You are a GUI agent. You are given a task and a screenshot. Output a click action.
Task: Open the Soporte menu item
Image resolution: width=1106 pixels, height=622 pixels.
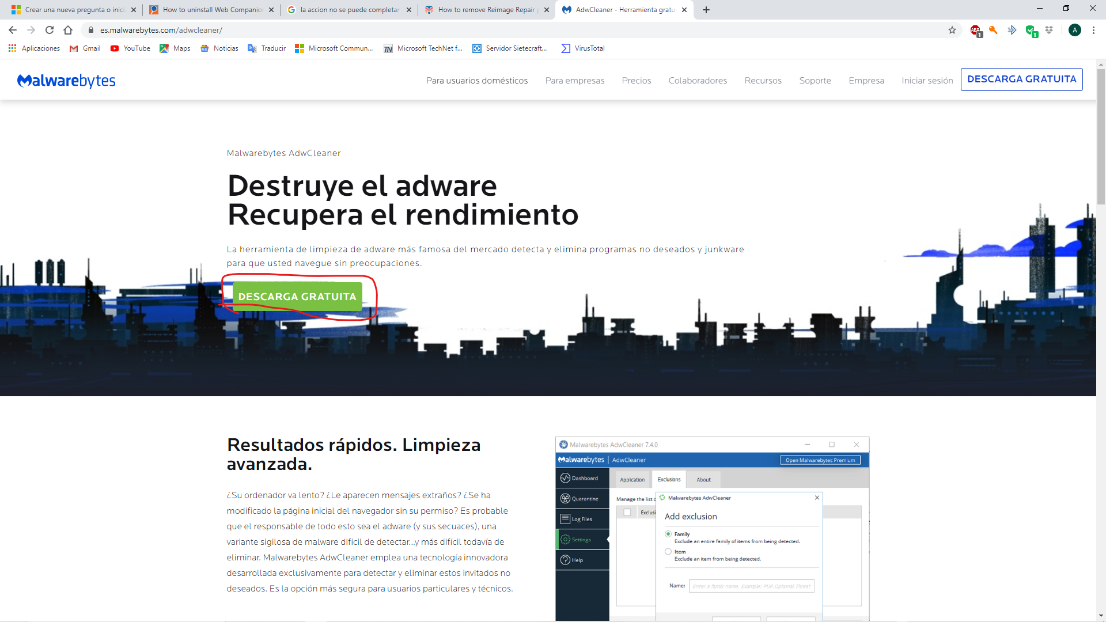pos(815,81)
